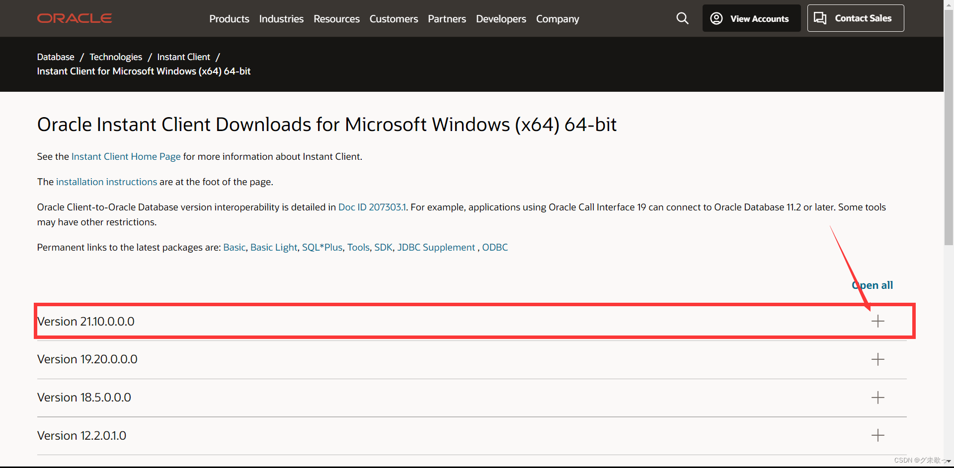Click Open all to expand every version
Screen dimensions: 954x468
[873, 285]
